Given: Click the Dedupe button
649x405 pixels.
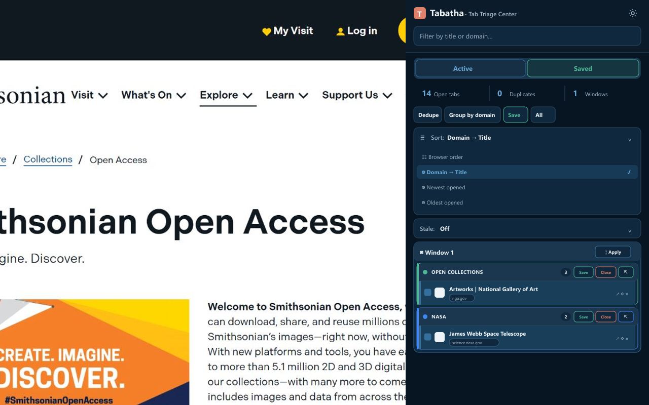Looking at the screenshot, I should coord(428,115).
